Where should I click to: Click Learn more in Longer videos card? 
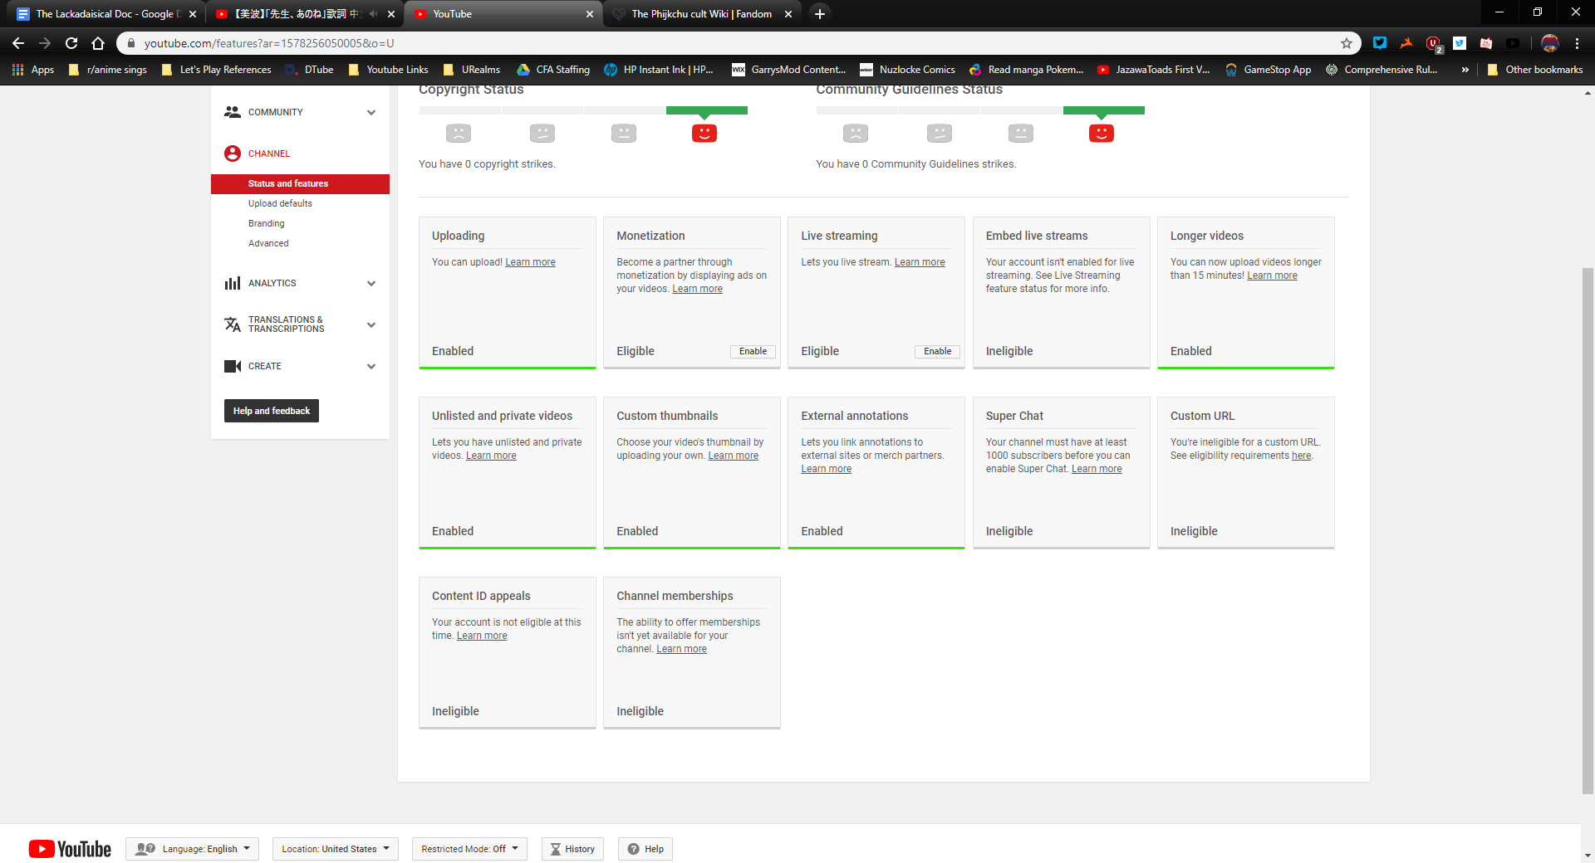(1272, 275)
